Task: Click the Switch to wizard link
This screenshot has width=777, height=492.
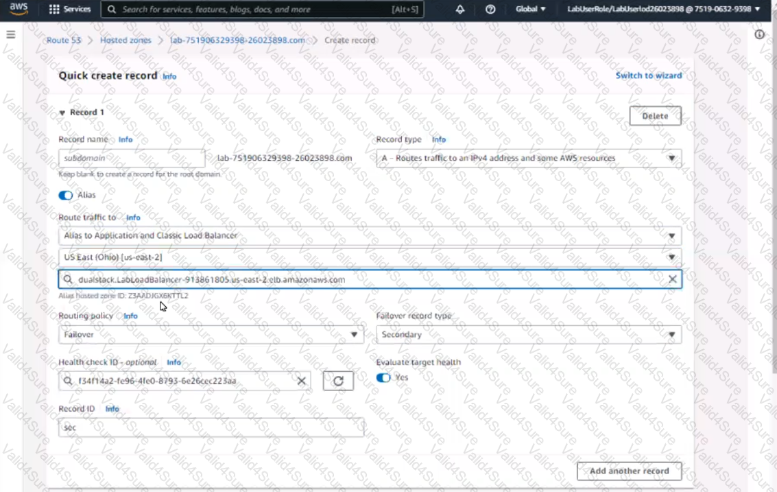Action: (648, 75)
